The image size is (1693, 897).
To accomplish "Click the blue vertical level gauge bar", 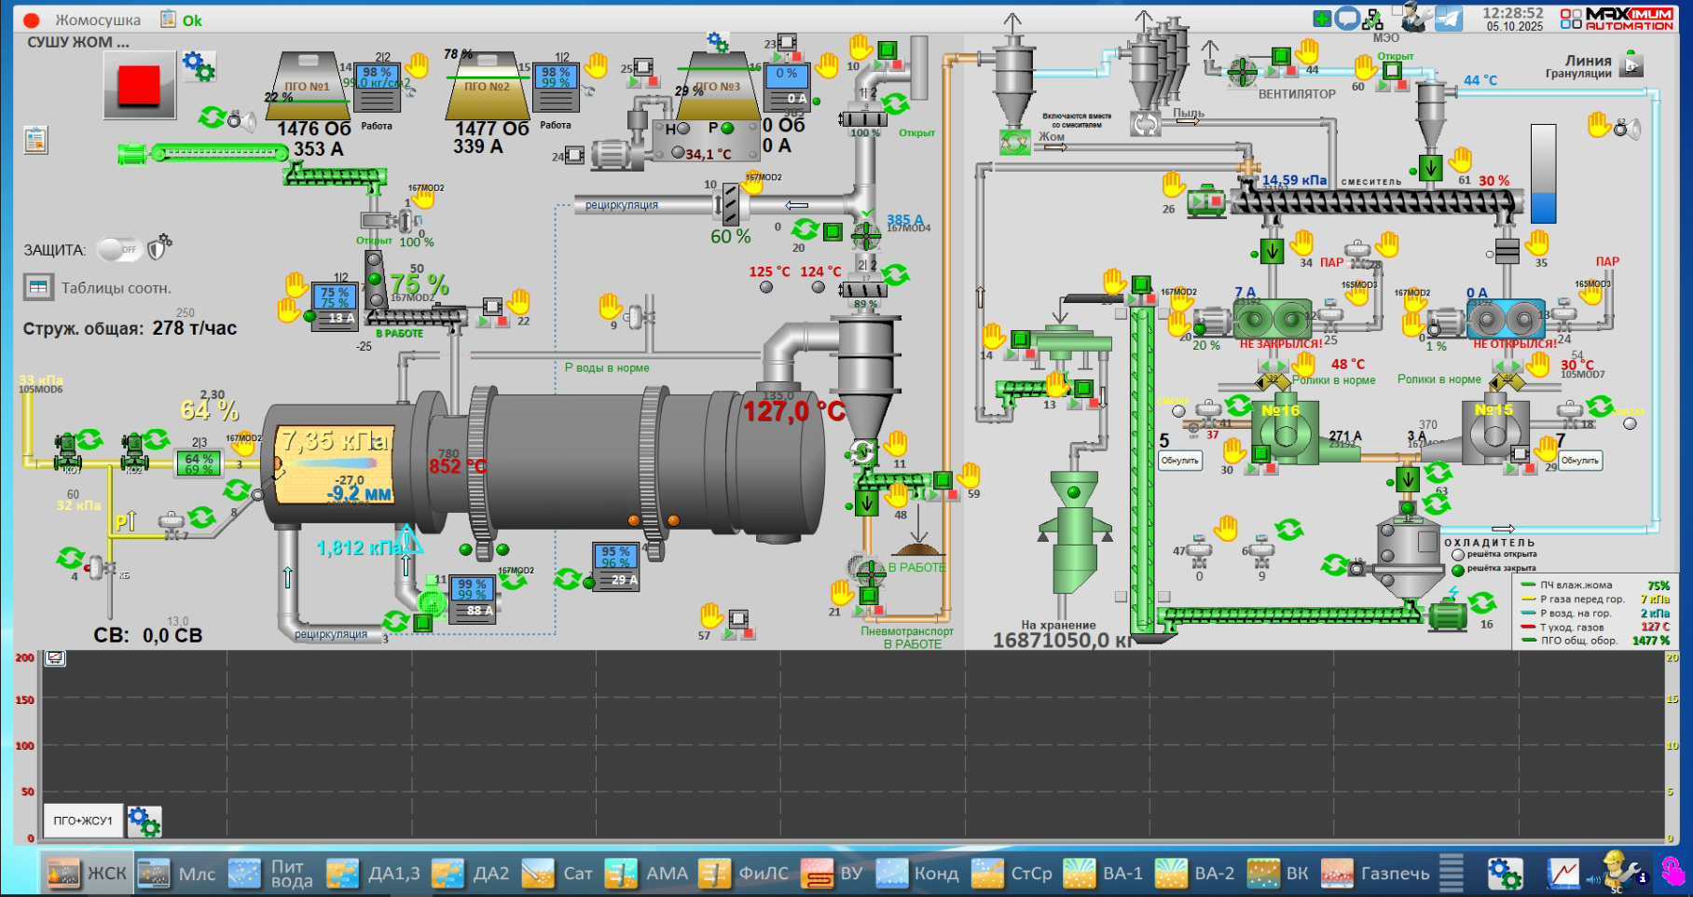I will click(1544, 174).
